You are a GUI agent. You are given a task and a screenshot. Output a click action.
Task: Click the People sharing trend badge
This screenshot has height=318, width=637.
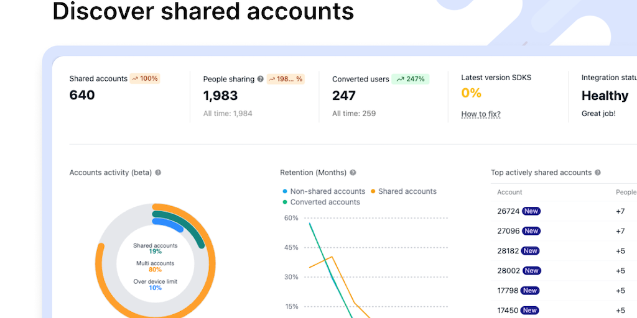point(286,79)
